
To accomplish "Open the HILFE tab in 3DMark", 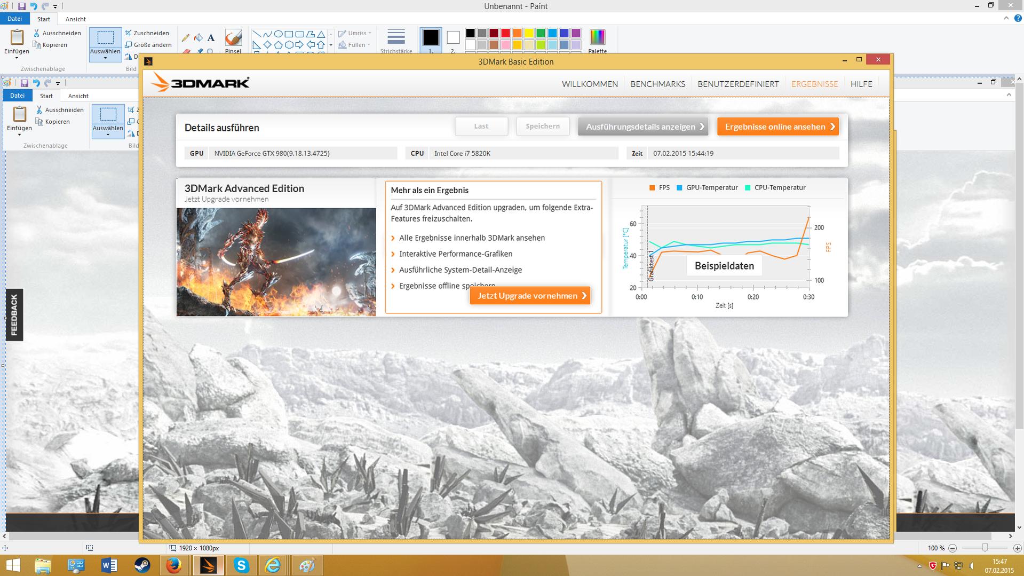I will click(x=861, y=84).
